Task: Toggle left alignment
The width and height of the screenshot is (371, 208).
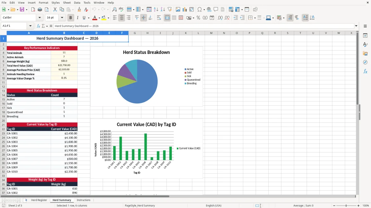Action: tap(115, 18)
